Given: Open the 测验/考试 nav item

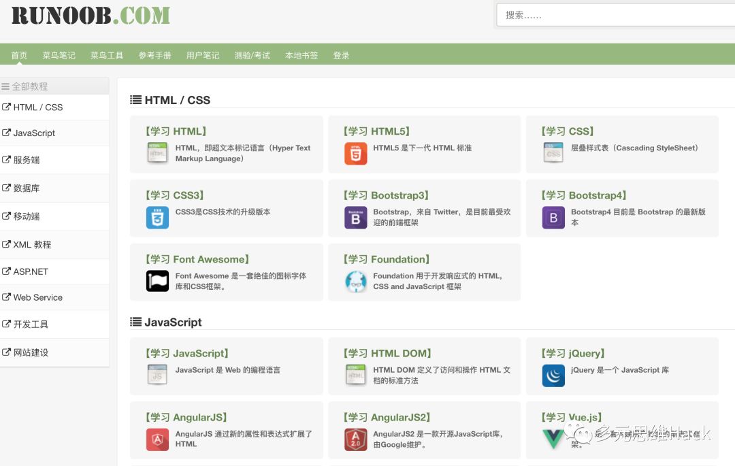Looking at the screenshot, I should [x=252, y=55].
